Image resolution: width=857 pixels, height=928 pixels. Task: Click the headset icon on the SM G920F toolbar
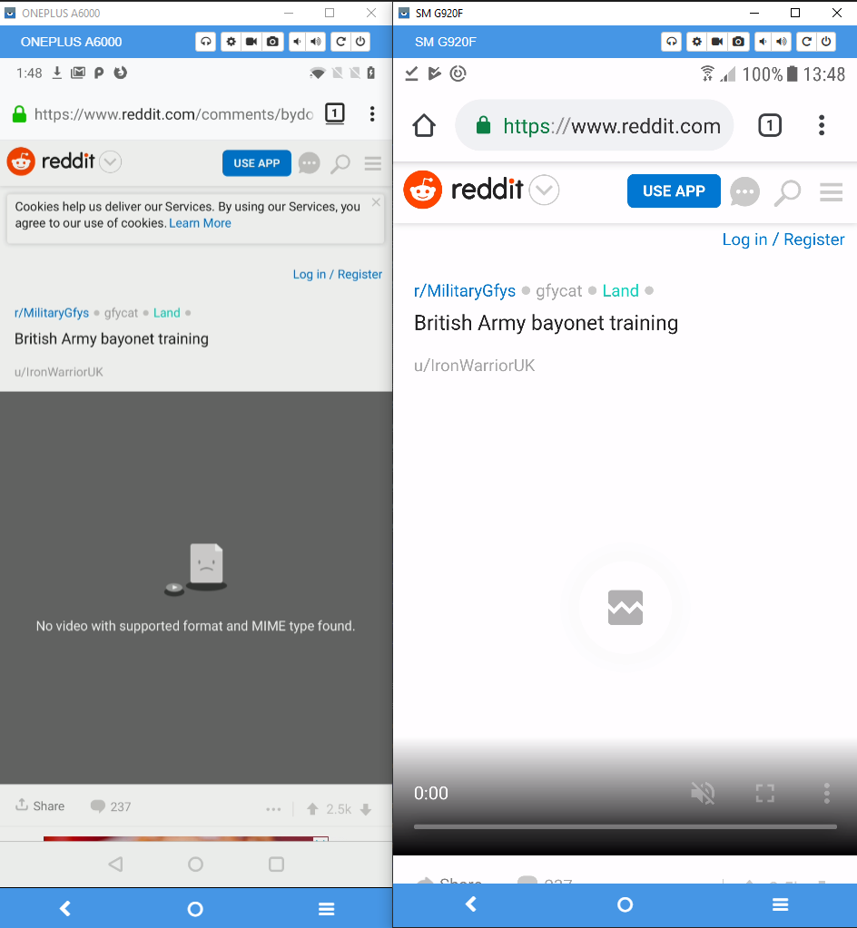click(x=672, y=42)
